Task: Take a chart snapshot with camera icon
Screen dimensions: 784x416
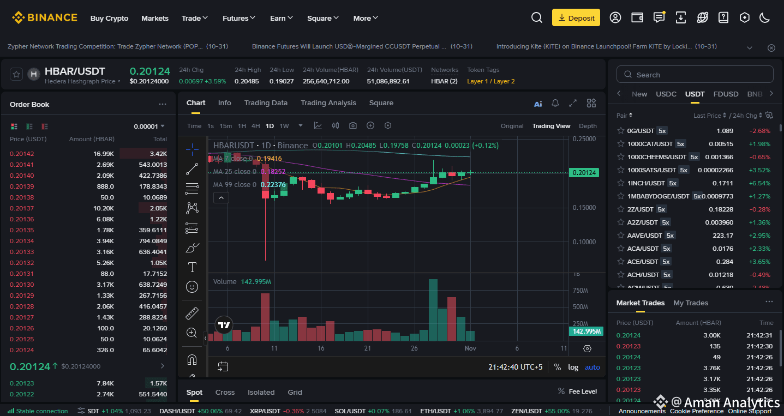Action: [353, 125]
